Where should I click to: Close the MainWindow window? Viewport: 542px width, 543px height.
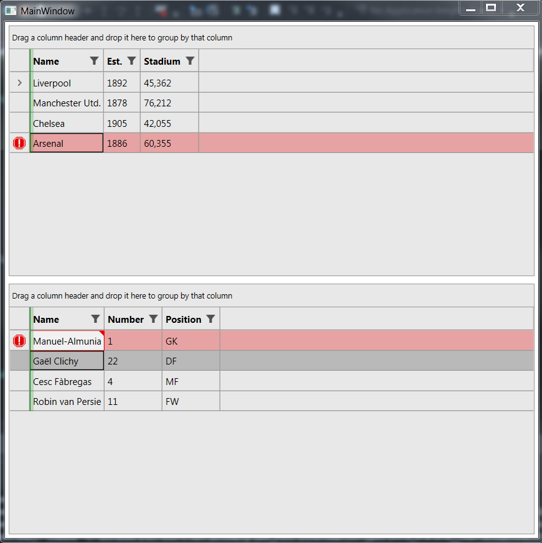(x=520, y=7)
